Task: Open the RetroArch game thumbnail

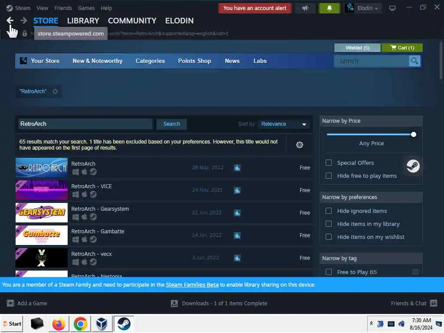Action: pos(42,168)
